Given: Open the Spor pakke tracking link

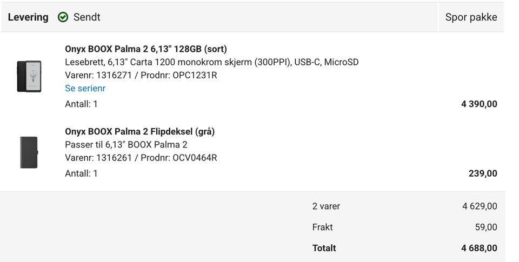Looking at the screenshot, I should click(471, 17).
